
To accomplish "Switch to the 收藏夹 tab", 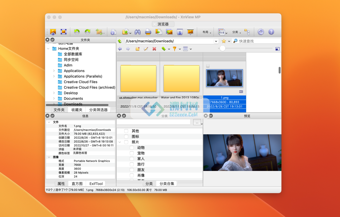I will pyautogui.click(x=77, y=110).
